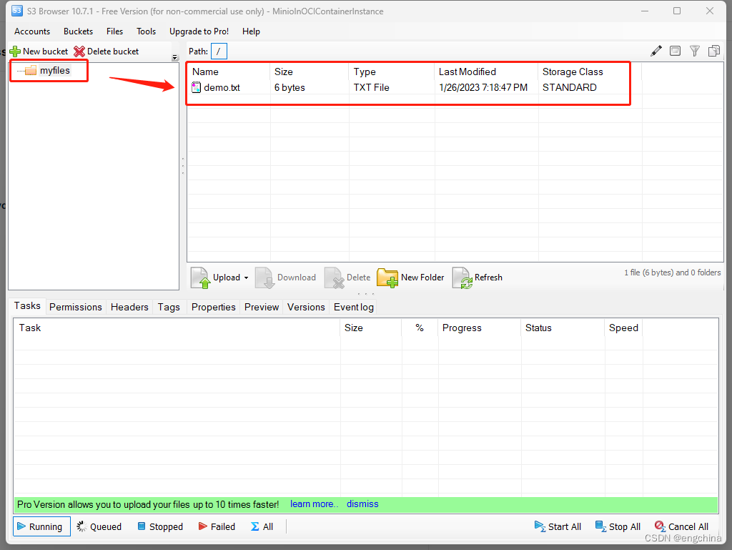Screen dimensions: 732x550
Task: Switch to the Versions tab
Action: (x=306, y=307)
